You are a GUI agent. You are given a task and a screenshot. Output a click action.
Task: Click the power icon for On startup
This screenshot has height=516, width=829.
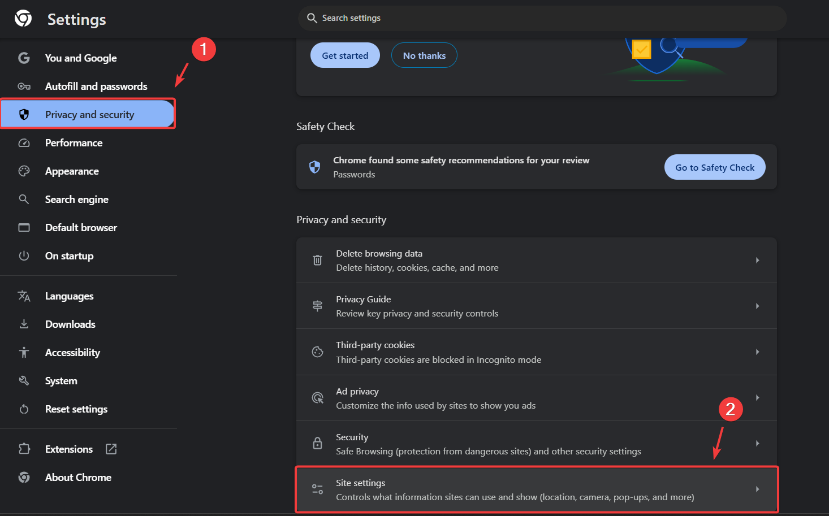(x=24, y=256)
